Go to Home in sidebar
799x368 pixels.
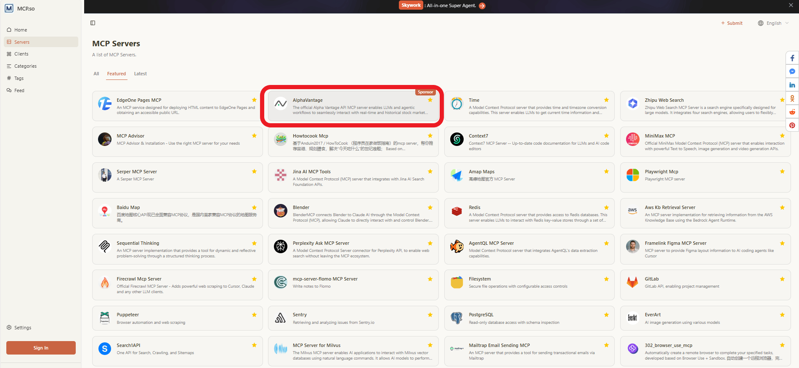click(41, 30)
